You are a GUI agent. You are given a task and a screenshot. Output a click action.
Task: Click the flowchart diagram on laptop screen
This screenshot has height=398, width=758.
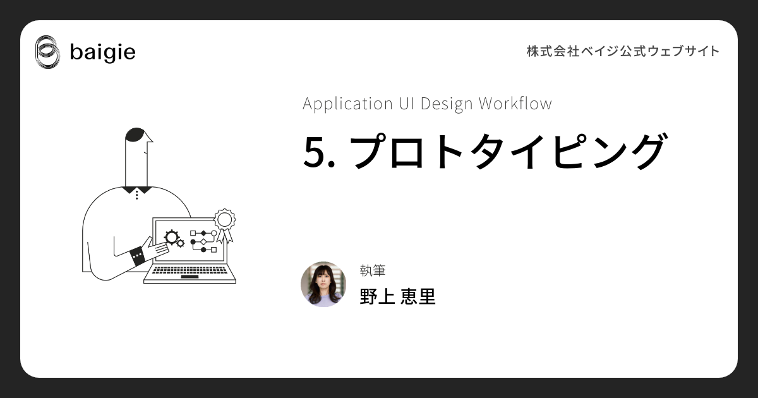pos(204,241)
